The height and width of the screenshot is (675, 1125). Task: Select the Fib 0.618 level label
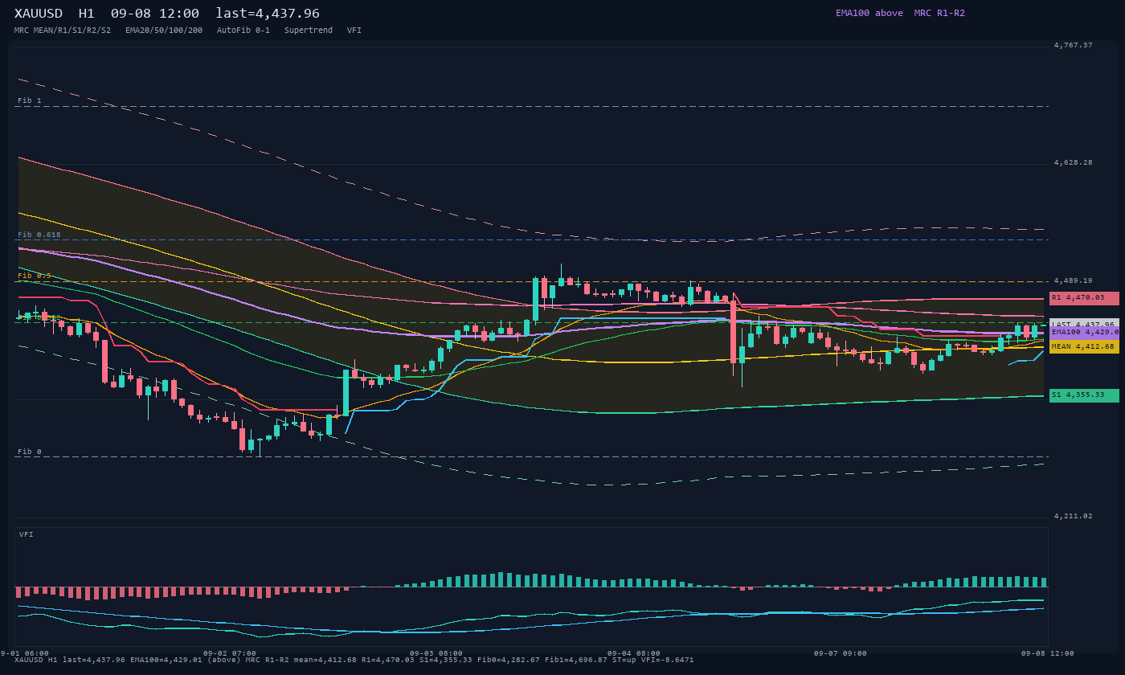point(39,235)
